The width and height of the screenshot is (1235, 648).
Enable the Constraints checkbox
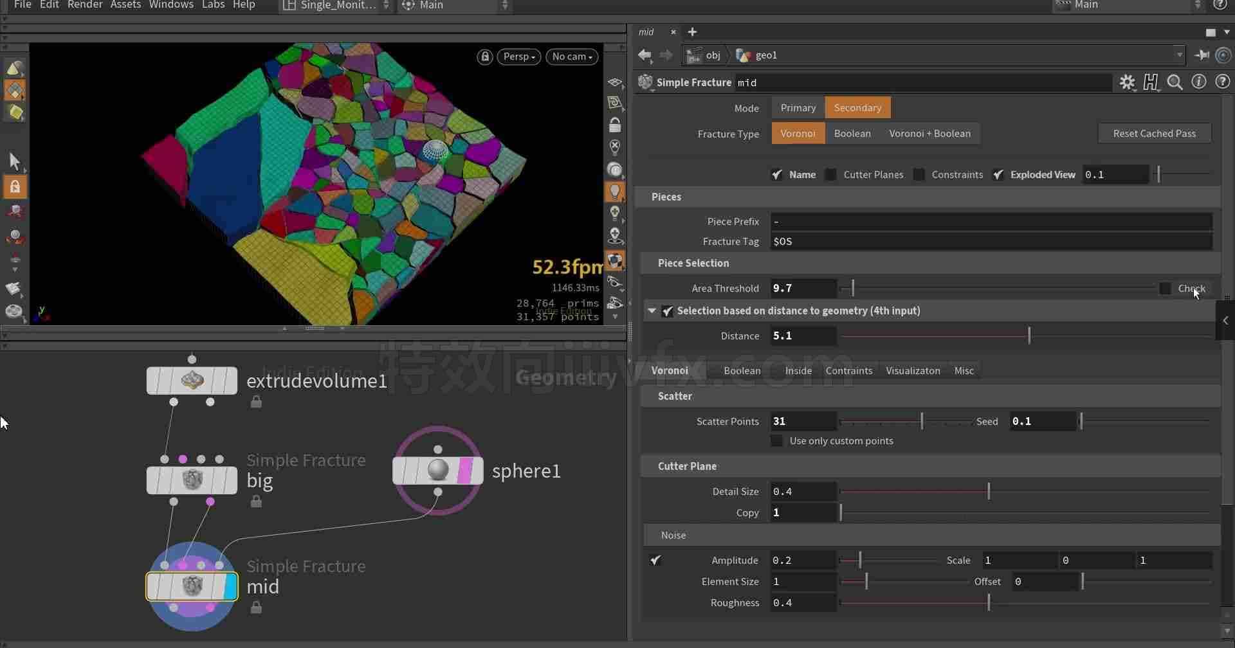click(x=919, y=175)
